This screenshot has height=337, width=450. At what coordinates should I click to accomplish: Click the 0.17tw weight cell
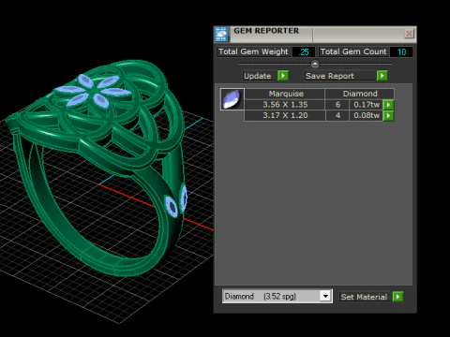[367, 105]
